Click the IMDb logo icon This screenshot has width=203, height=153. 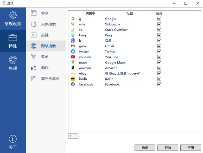(73, 79)
